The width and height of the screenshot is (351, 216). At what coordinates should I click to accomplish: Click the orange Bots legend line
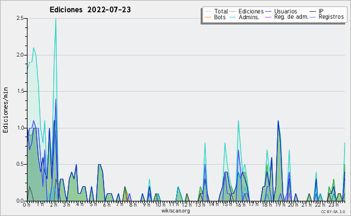(x=208, y=17)
